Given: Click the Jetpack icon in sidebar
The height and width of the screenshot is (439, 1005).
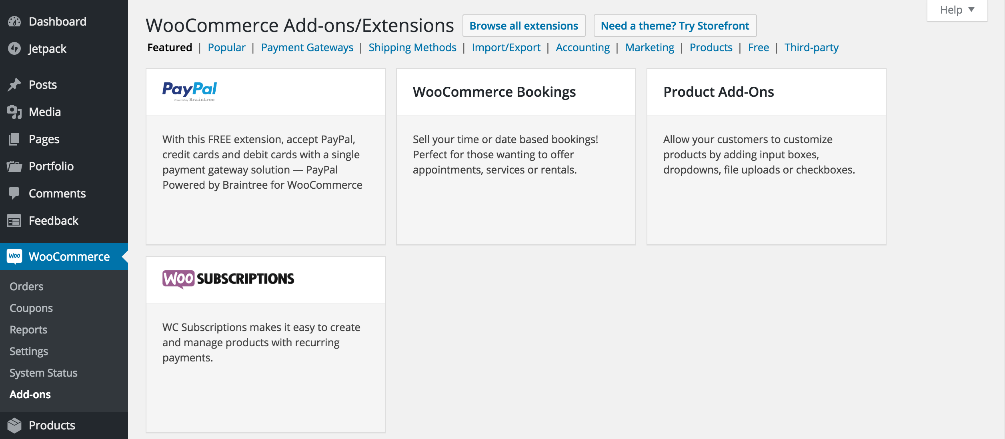Looking at the screenshot, I should tap(14, 49).
